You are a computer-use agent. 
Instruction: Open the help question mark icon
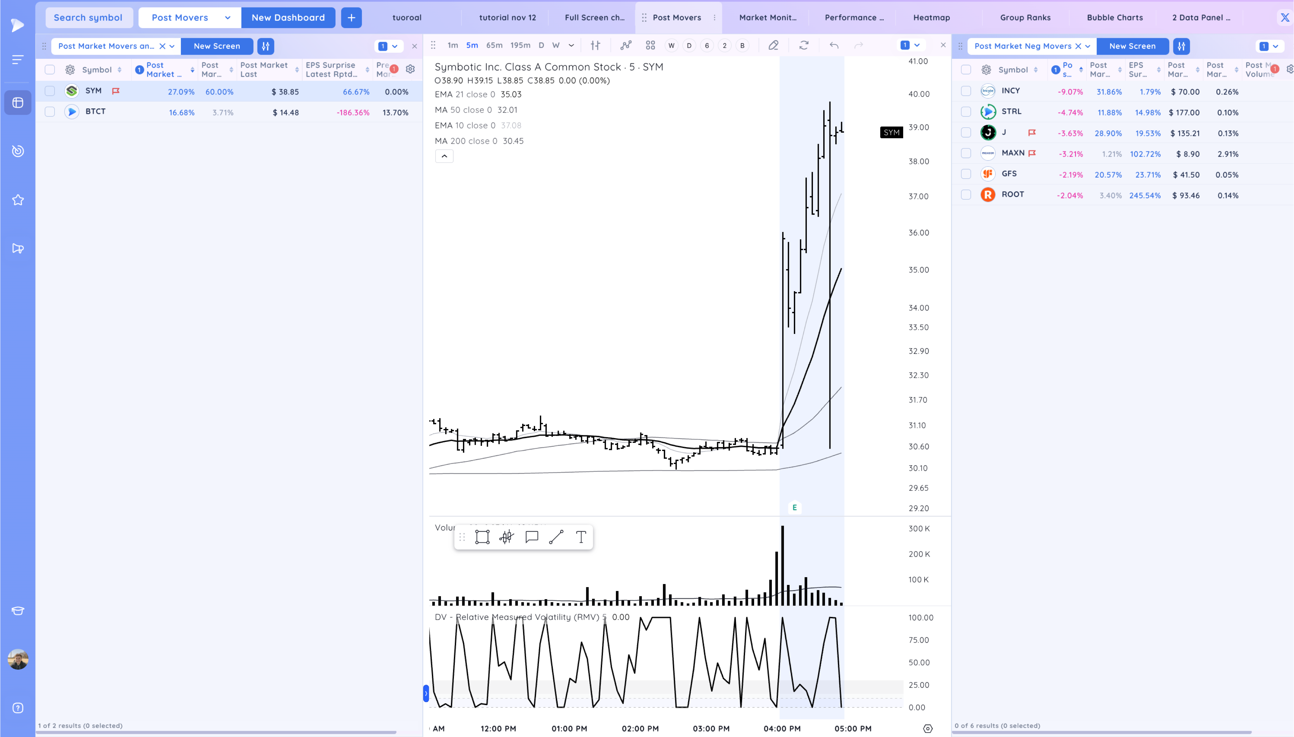[x=18, y=708]
